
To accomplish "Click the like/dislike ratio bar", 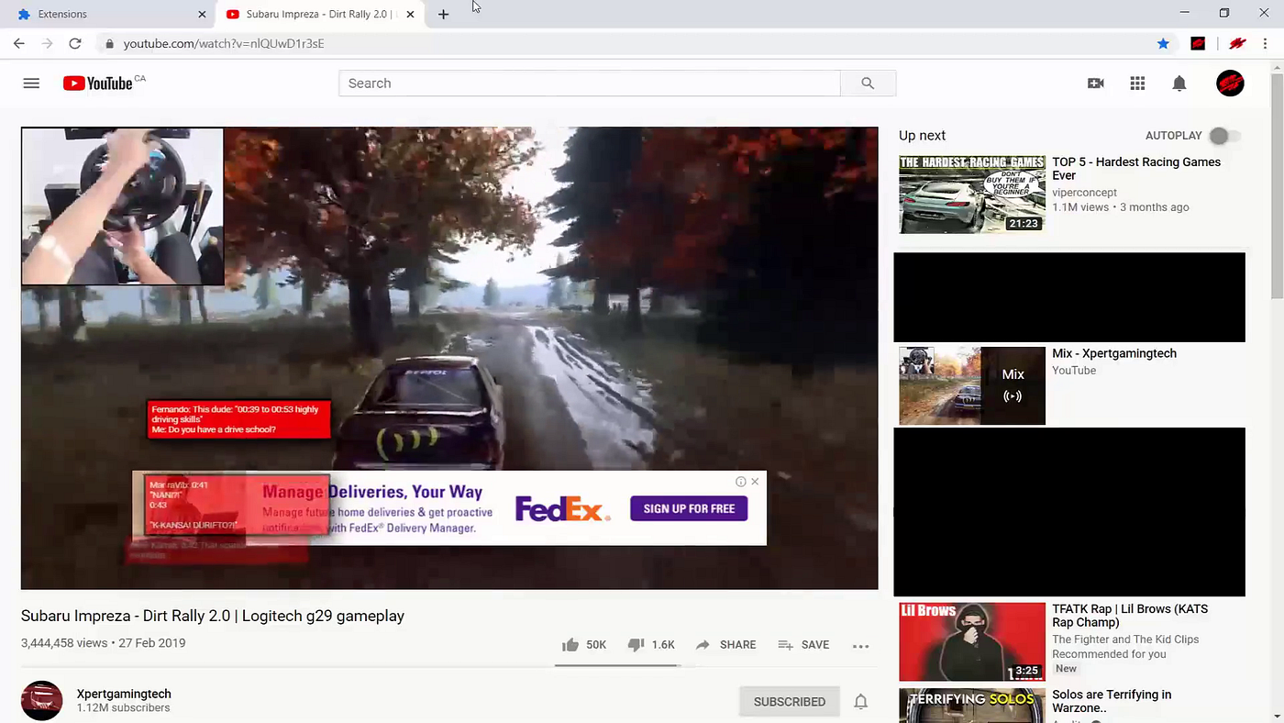I will pyautogui.click(x=618, y=665).
